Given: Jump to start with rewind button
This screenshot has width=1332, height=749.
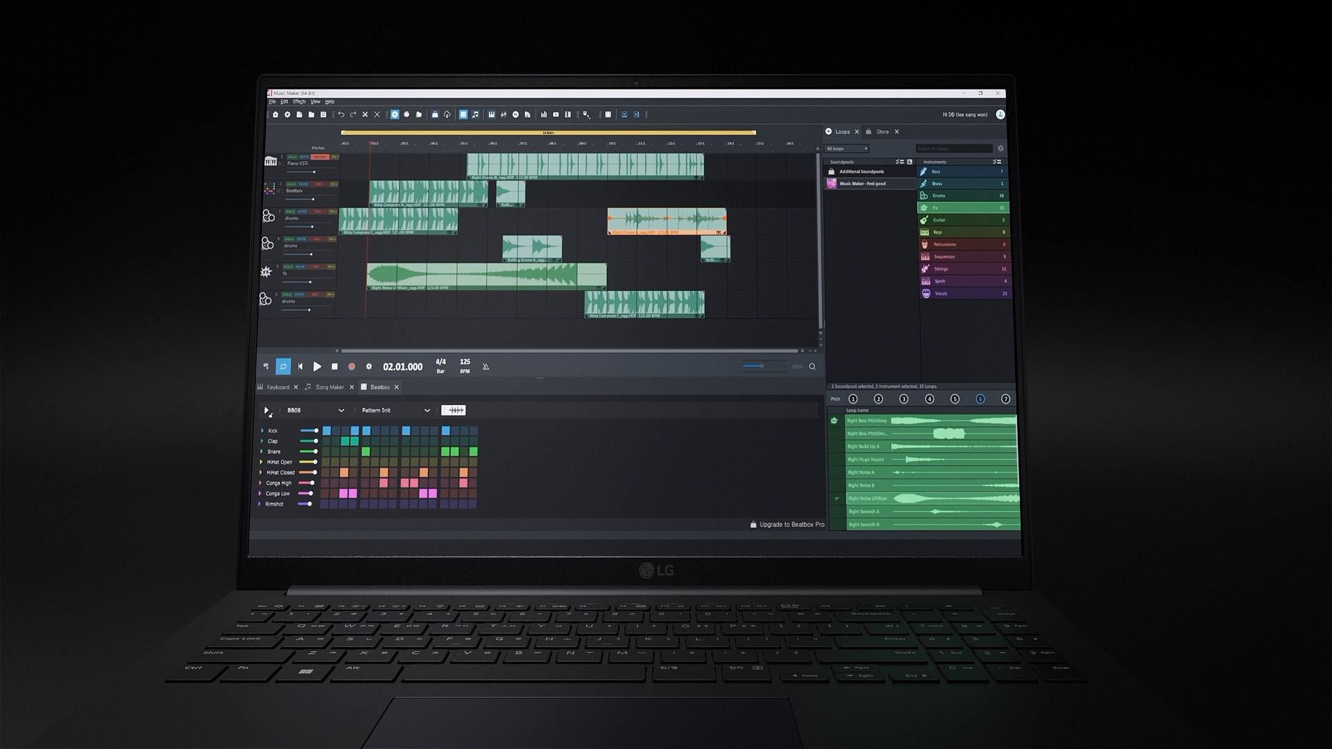Looking at the screenshot, I should [x=300, y=367].
